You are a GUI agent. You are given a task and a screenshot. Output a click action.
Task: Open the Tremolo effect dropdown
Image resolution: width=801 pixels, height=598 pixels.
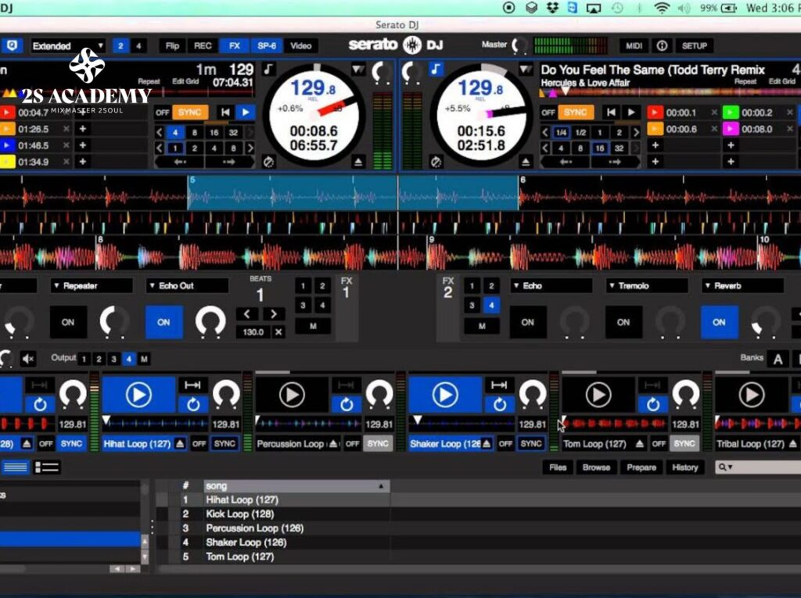647,286
